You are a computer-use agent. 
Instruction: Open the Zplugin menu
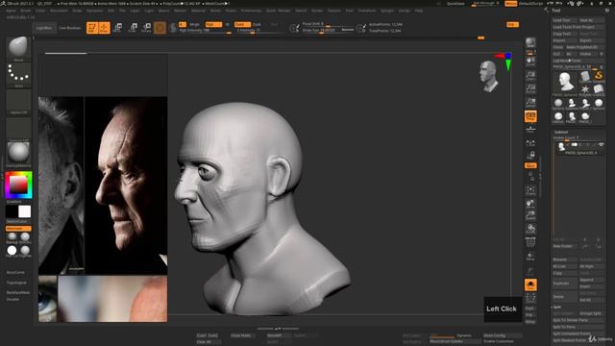click(x=387, y=11)
